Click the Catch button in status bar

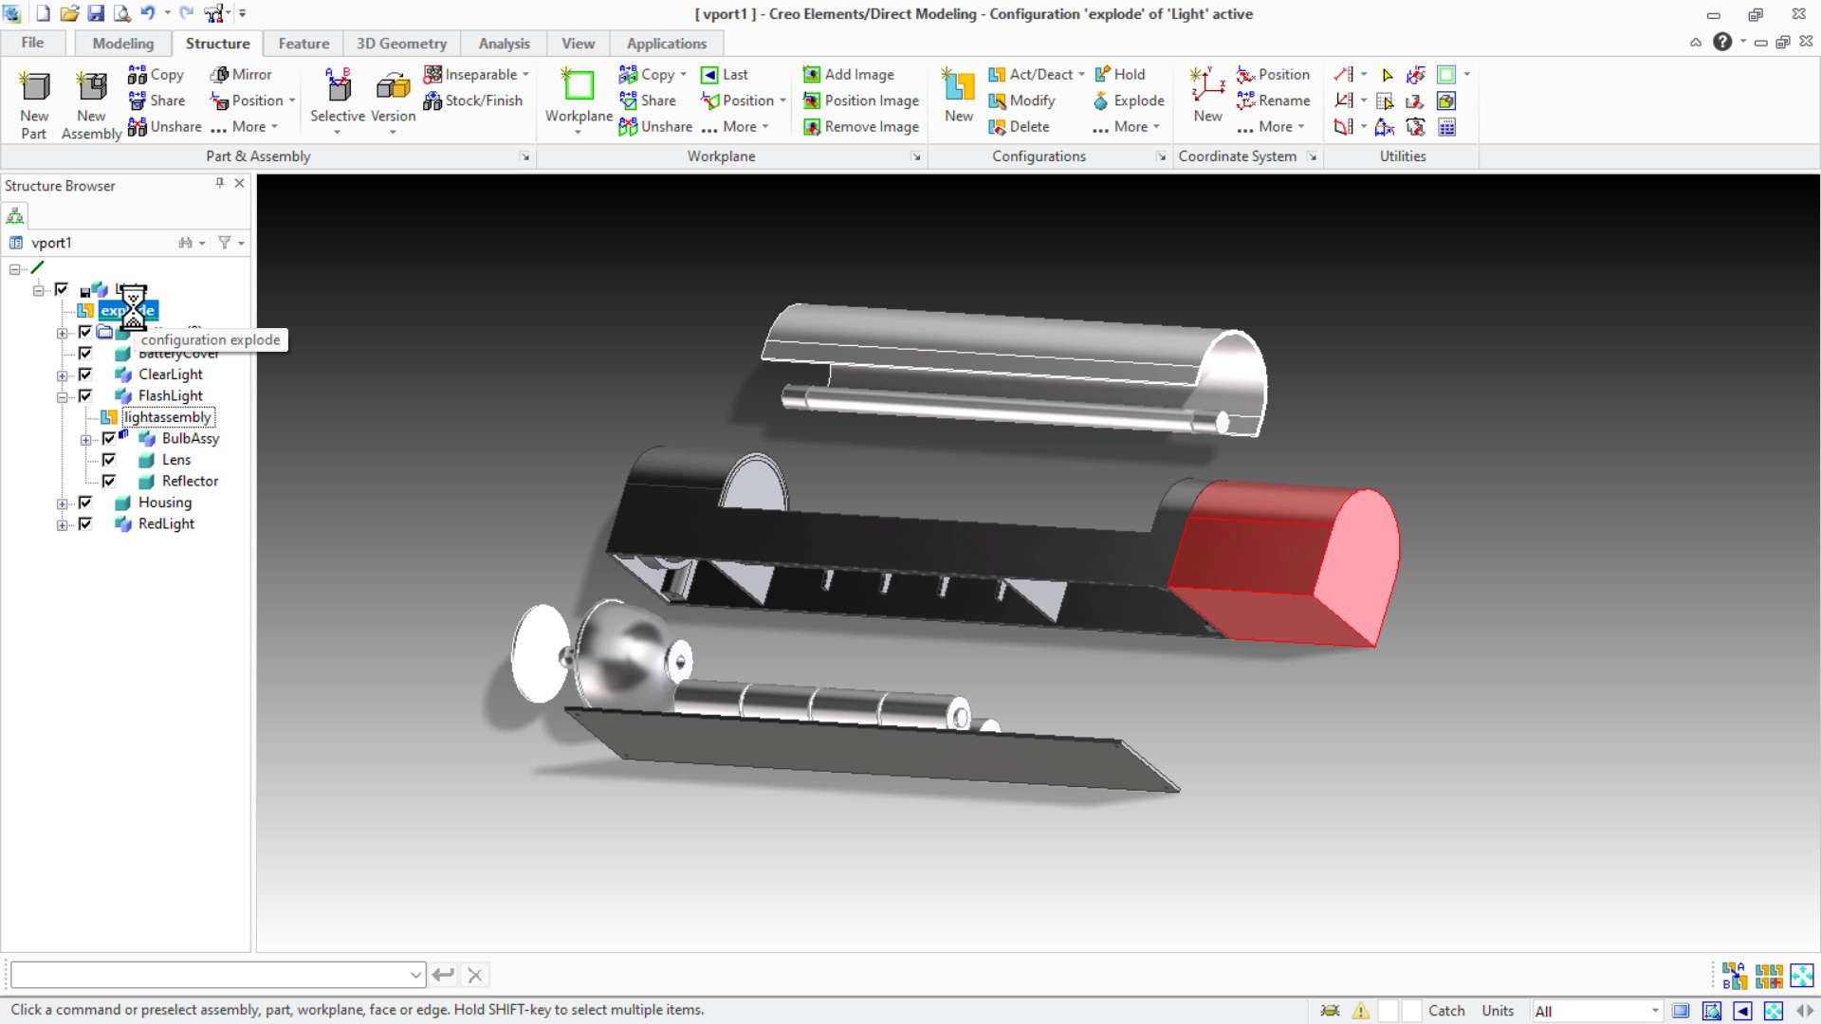click(x=1446, y=1011)
